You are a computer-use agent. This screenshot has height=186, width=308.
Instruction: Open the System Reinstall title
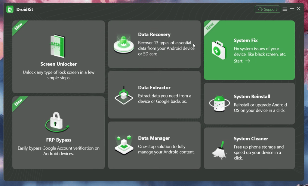[252, 96]
